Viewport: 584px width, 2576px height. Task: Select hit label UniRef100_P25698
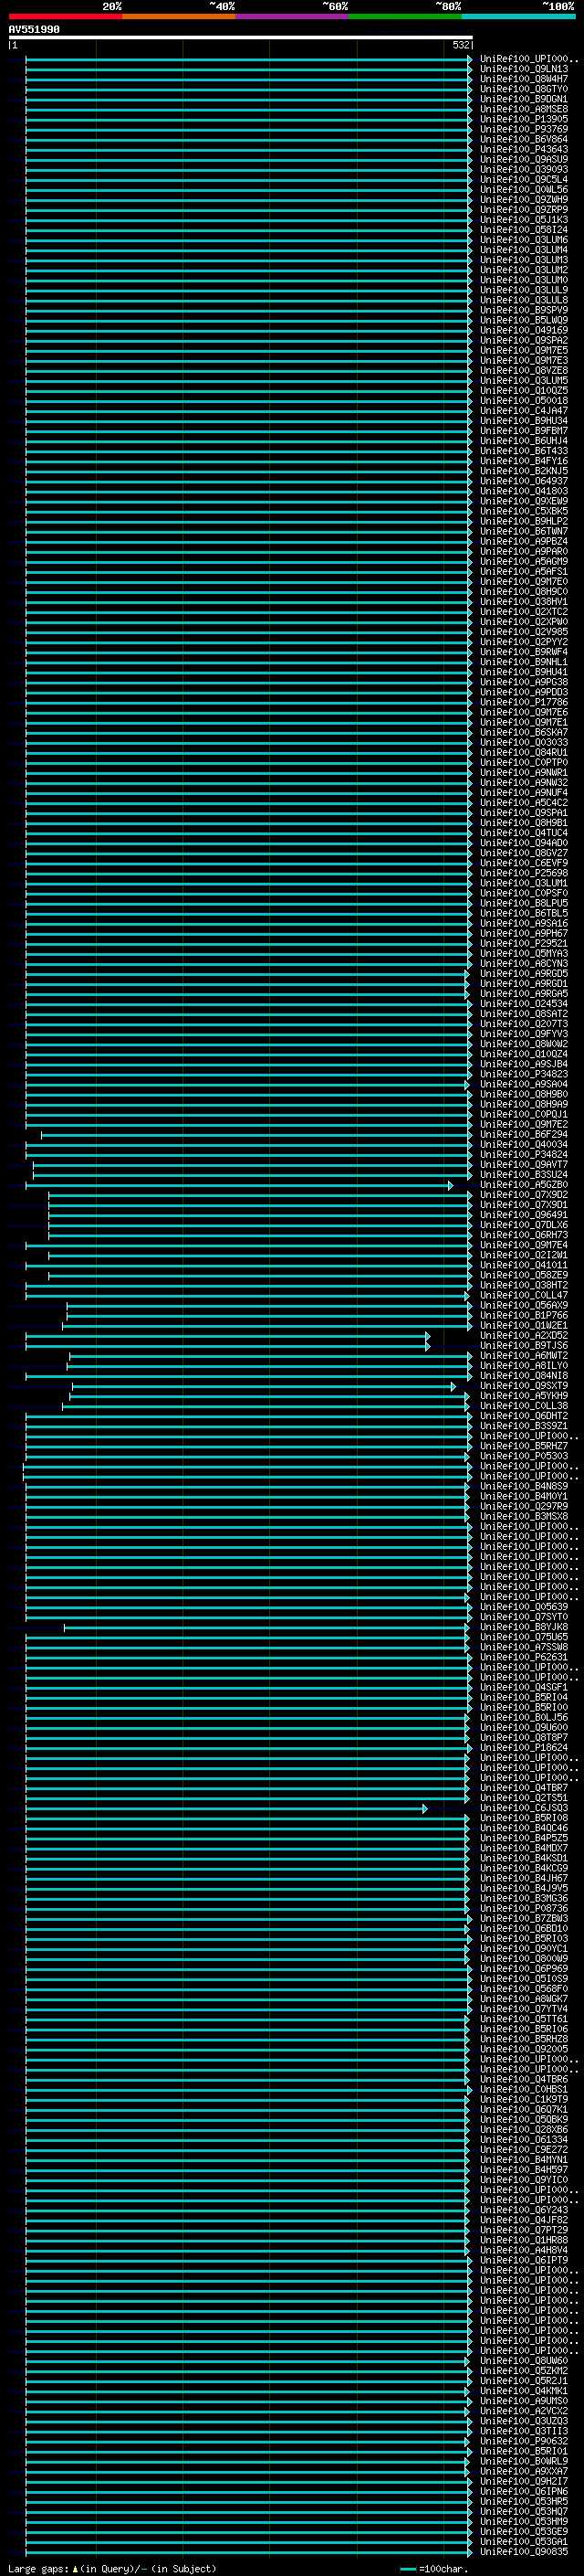[x=524, y=873]
